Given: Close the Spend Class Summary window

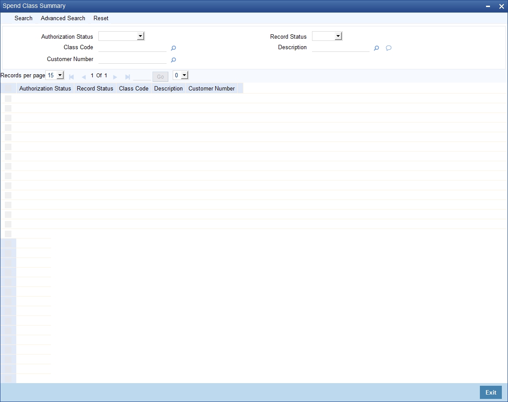Looking at the screenshot, I should [501, 6].
